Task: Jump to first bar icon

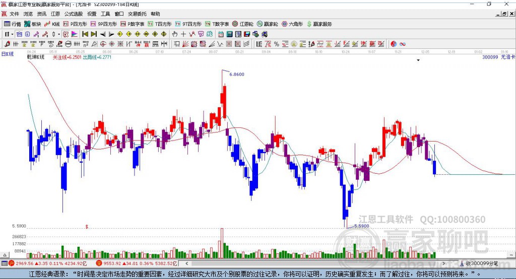Action: 85,34
